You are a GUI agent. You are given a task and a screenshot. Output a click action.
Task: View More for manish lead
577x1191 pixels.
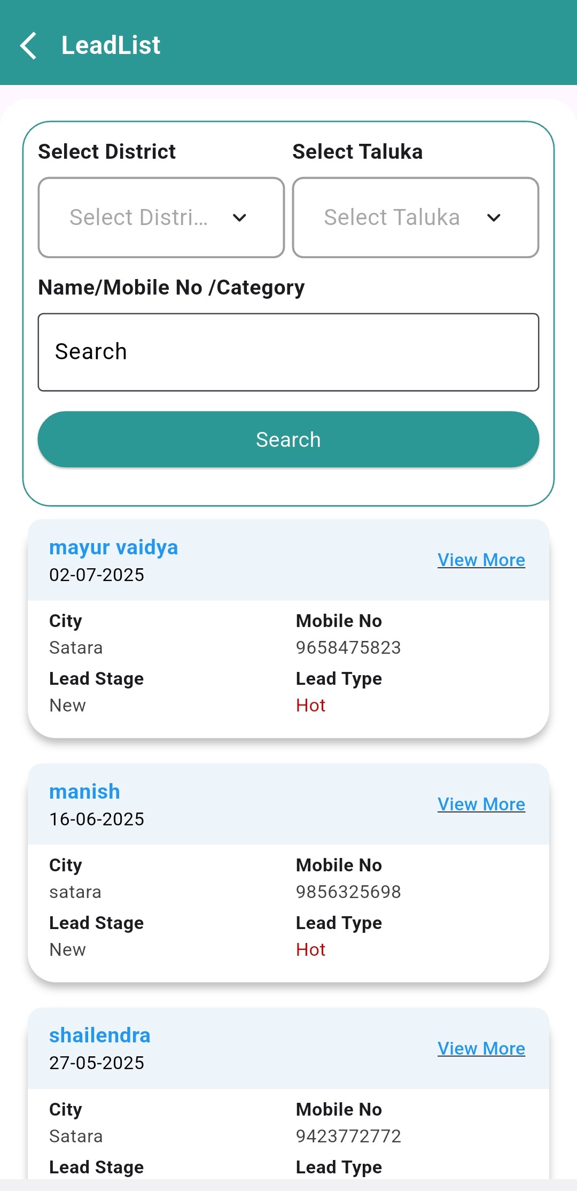481,804
